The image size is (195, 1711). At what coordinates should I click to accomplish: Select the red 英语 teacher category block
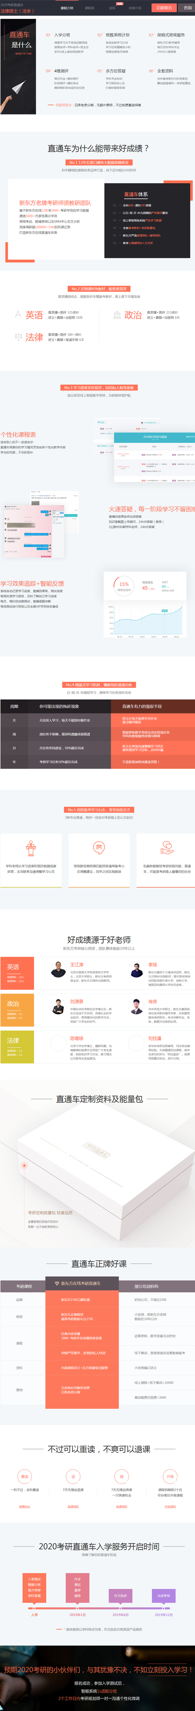[17, 973]
